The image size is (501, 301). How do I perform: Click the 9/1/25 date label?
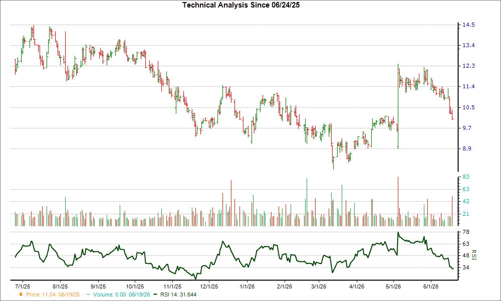pyautogui.click(x=98, y=286)
